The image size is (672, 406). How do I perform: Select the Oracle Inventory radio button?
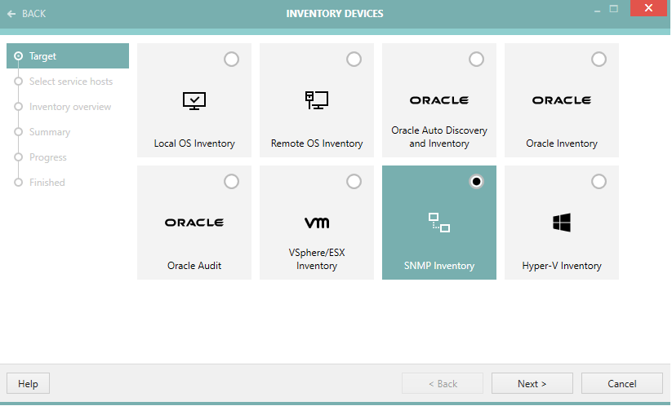[599, 59]
